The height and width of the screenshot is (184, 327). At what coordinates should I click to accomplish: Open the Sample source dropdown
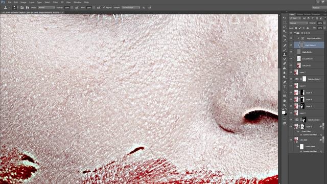pyautogui.click(x=131, y=8)
